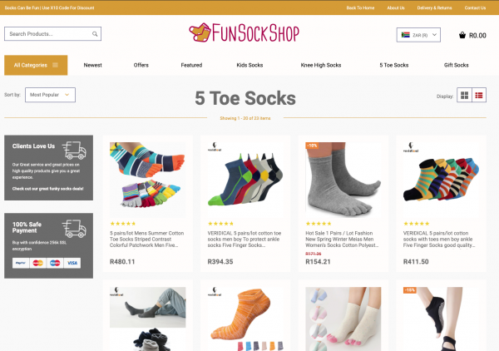Open the Knee High Socks menu item
This screenshot has width=499, height=351.
[x=321, y=65]
